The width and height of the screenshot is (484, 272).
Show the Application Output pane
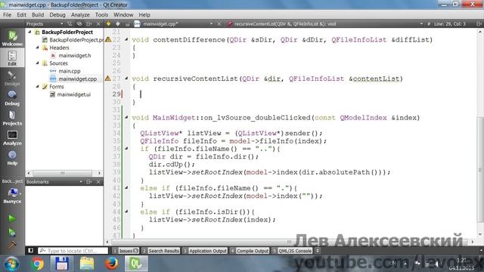(x=205, y=251)
